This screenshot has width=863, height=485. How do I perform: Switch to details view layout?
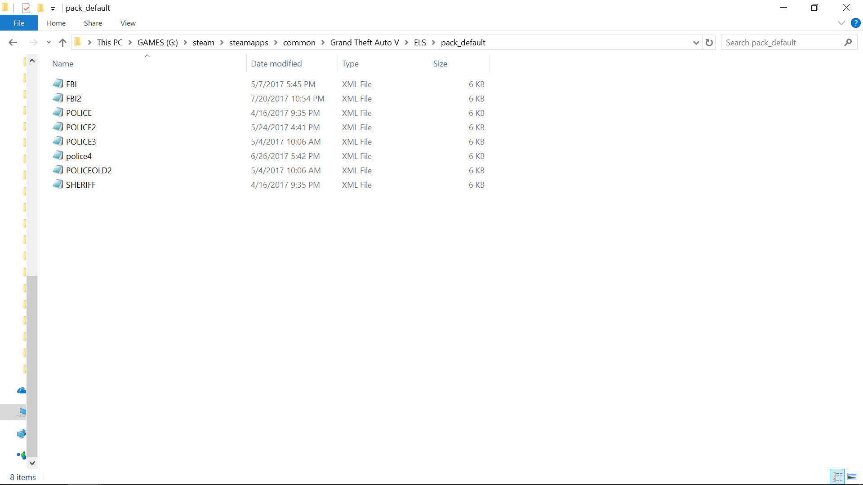[837, 476]
